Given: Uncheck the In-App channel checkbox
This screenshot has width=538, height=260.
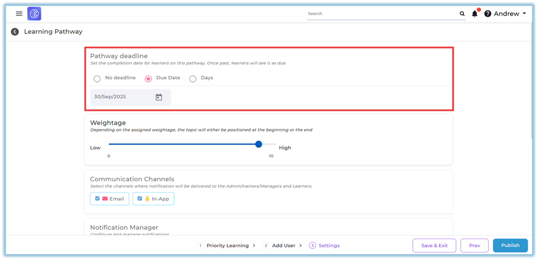Looking at the screenshot, I should click(x=140, y=199).
